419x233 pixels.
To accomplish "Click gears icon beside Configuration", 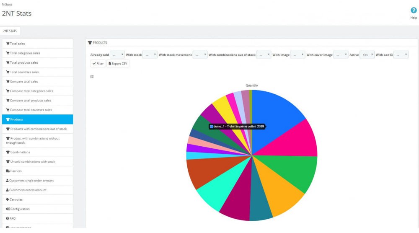I will (x=8, y=209).
